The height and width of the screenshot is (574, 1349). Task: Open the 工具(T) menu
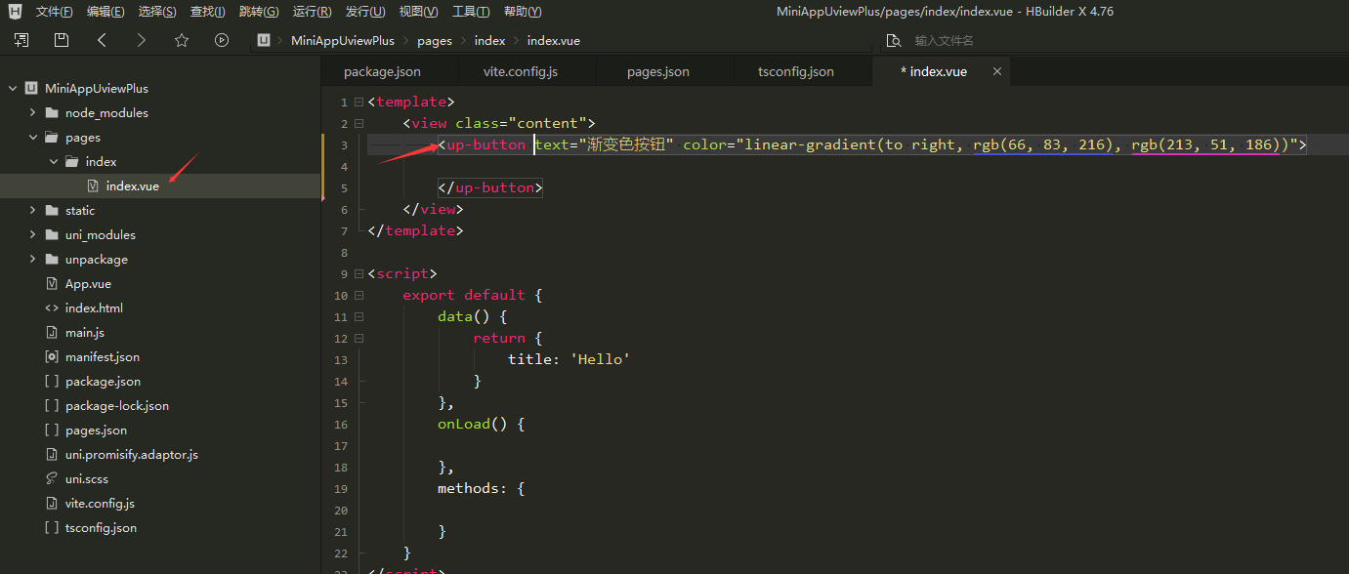point(471,12)
